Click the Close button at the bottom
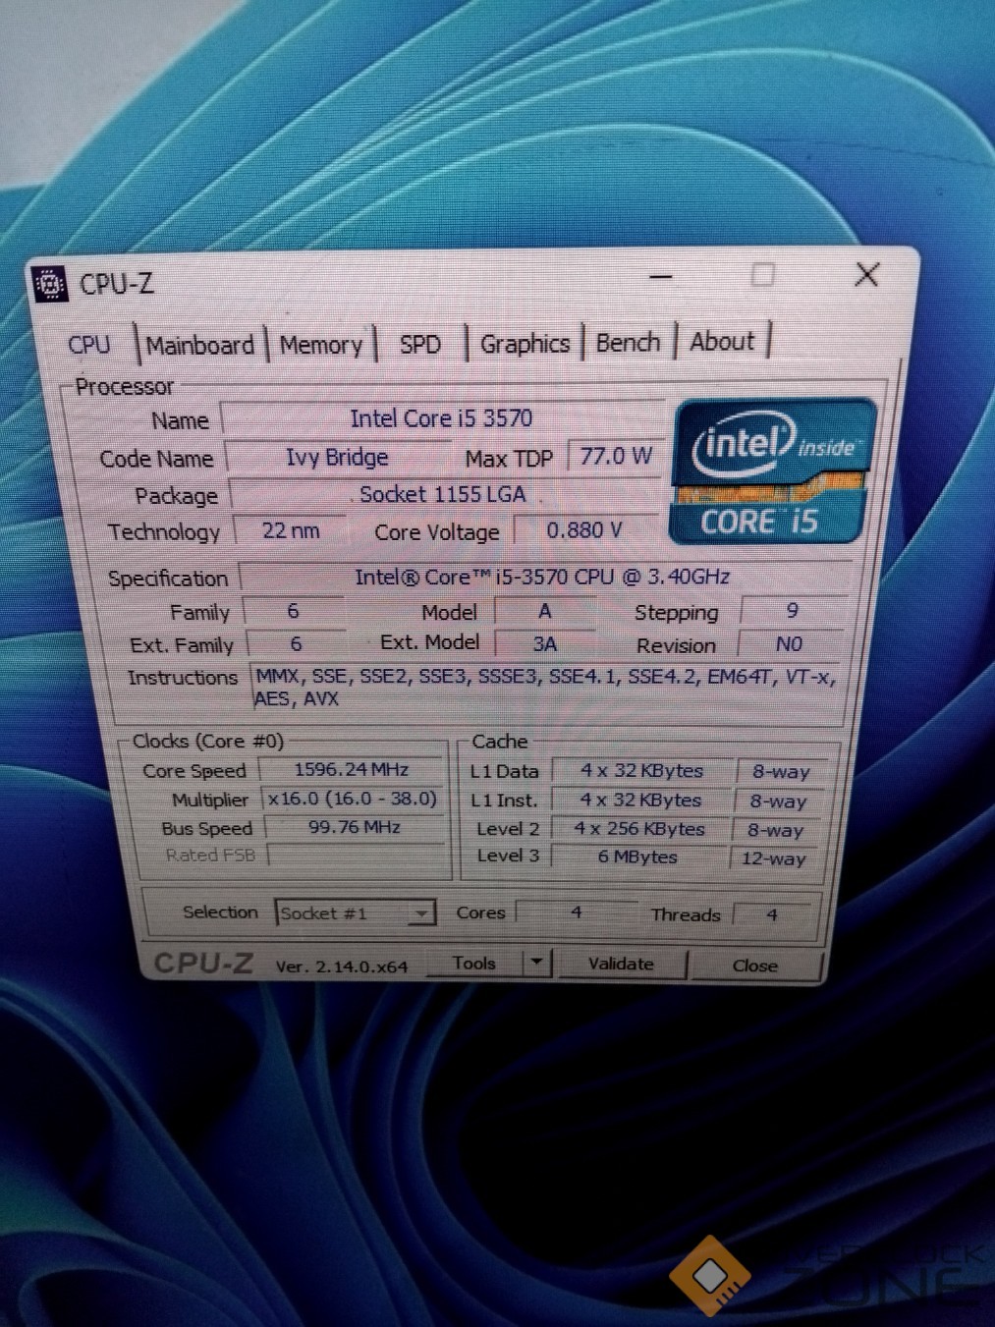 click(x=754, y=966)
